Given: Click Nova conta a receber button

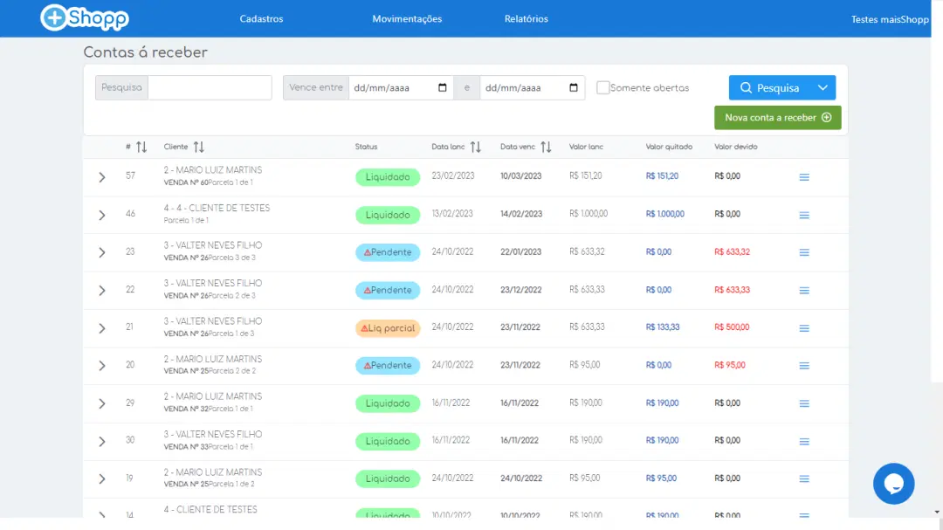Looking at the screenshot, I should coord(777,118).
